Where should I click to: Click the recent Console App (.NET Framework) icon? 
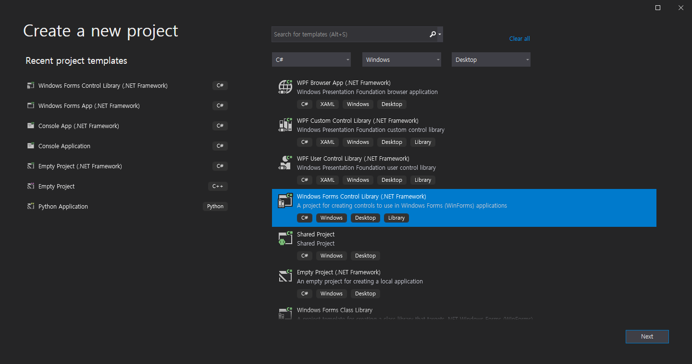31,126
